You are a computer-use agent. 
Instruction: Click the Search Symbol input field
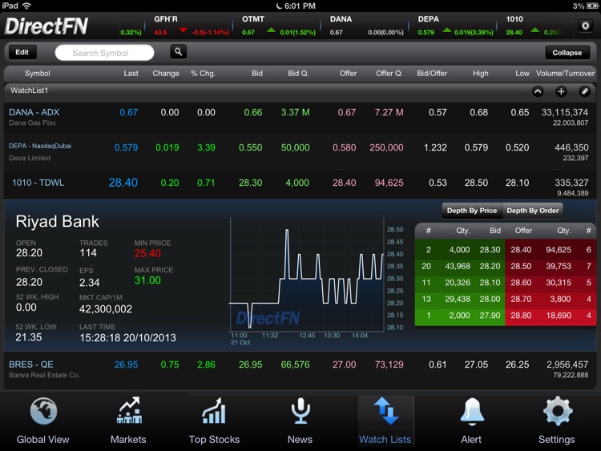[x=104, y=53]
